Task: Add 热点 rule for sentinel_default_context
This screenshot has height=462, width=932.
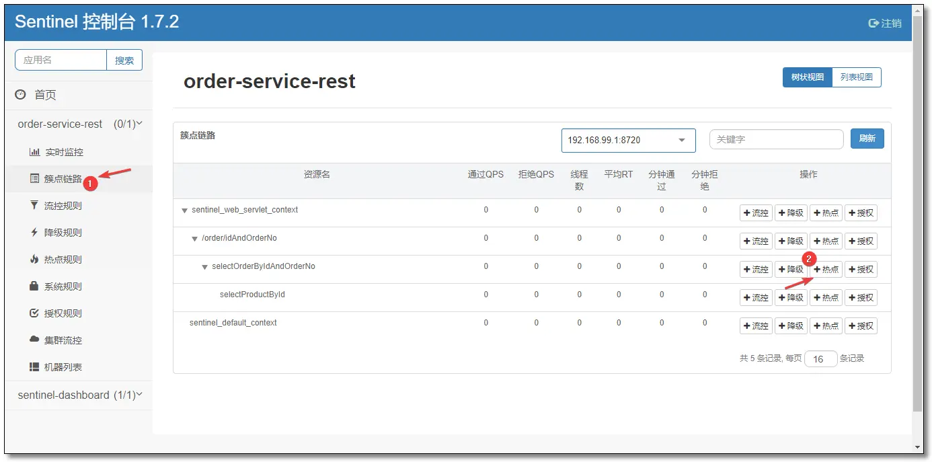Action: coord(826,325)
